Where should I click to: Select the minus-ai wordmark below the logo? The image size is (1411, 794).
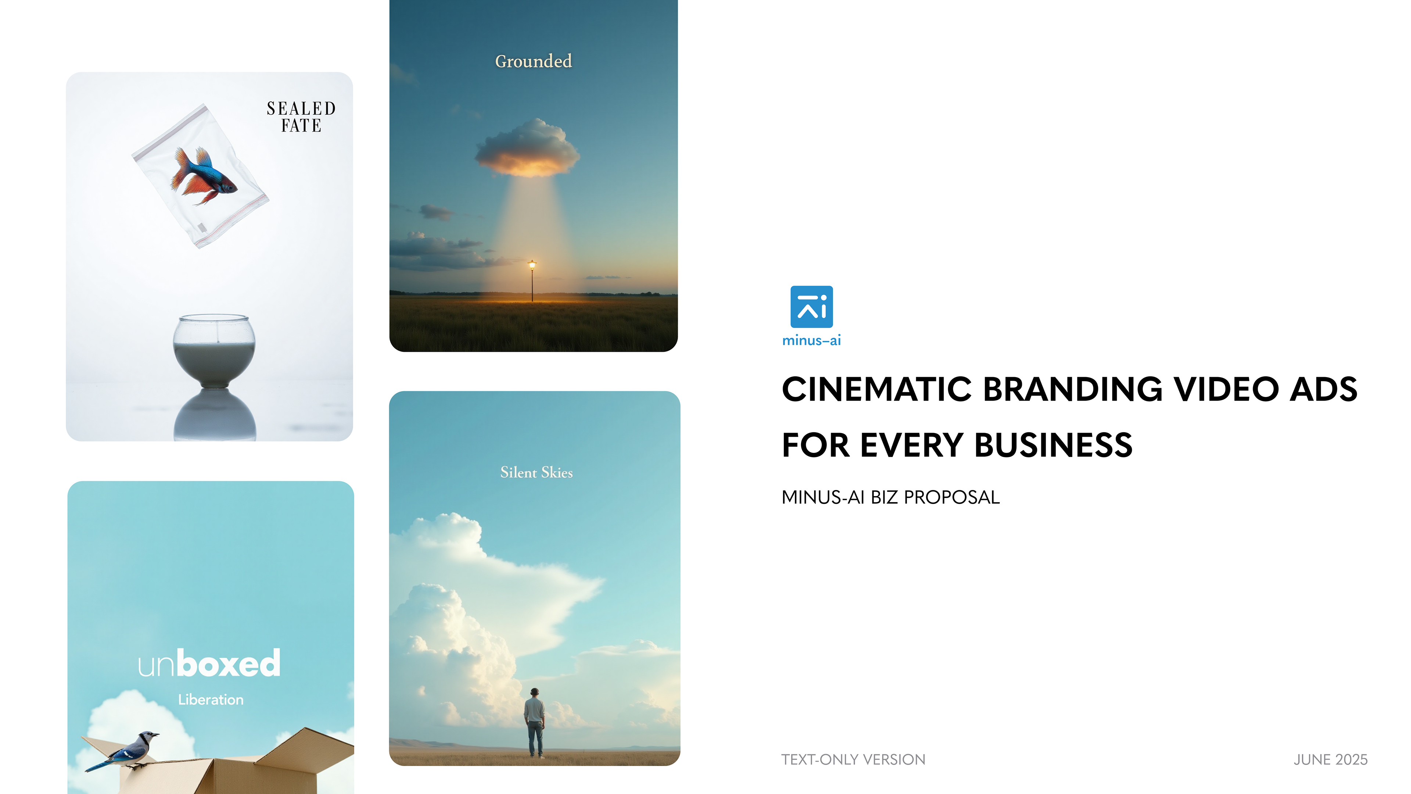pos(811,340)
